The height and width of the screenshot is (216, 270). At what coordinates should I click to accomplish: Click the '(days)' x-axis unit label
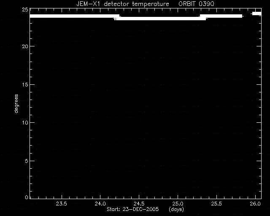click(x=176, y=209)
